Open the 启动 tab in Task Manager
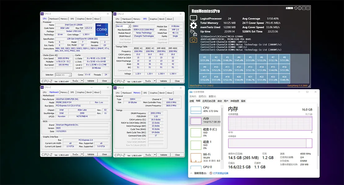This screenshot has width=344, height=185. (x=220, y=101)
